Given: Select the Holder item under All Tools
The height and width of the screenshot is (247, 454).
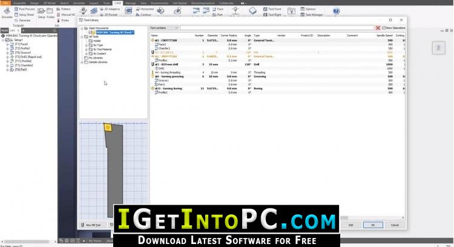Looking at the screenshot, I should click(x=97, y=41).
